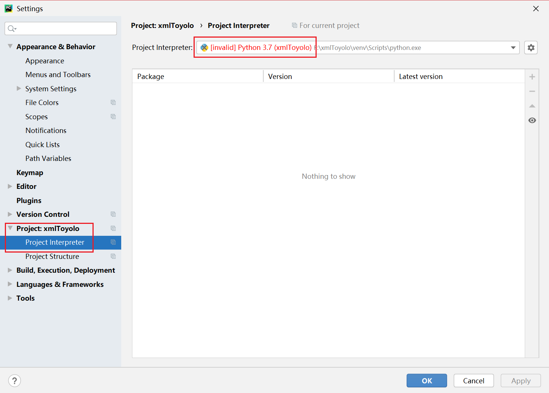This screenshot has width=549, height=393.
Task: Select the Keymap settings page
Action: (30, 172)
